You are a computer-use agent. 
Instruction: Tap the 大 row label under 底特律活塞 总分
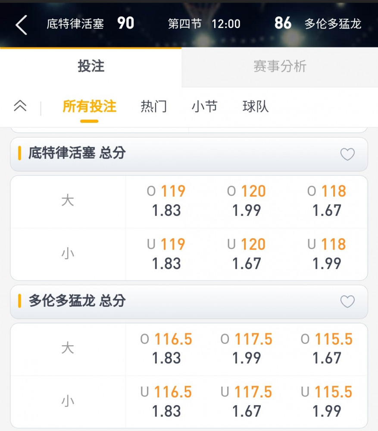[68, 201]
